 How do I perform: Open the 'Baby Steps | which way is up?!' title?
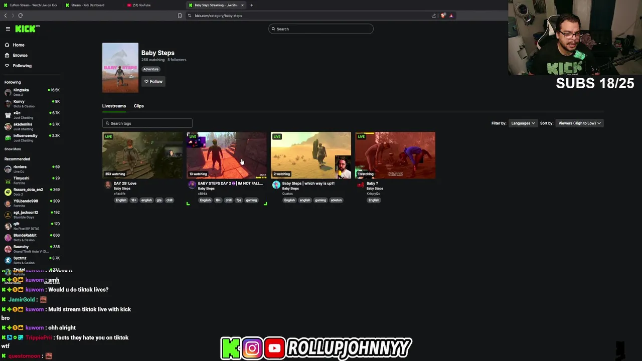tap(308, 184)
